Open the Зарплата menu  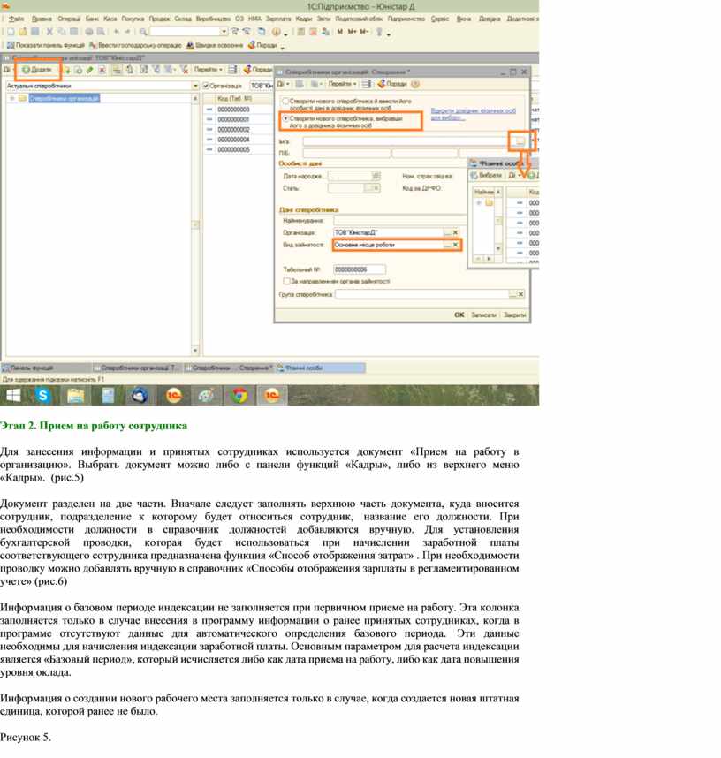(278, 19)
